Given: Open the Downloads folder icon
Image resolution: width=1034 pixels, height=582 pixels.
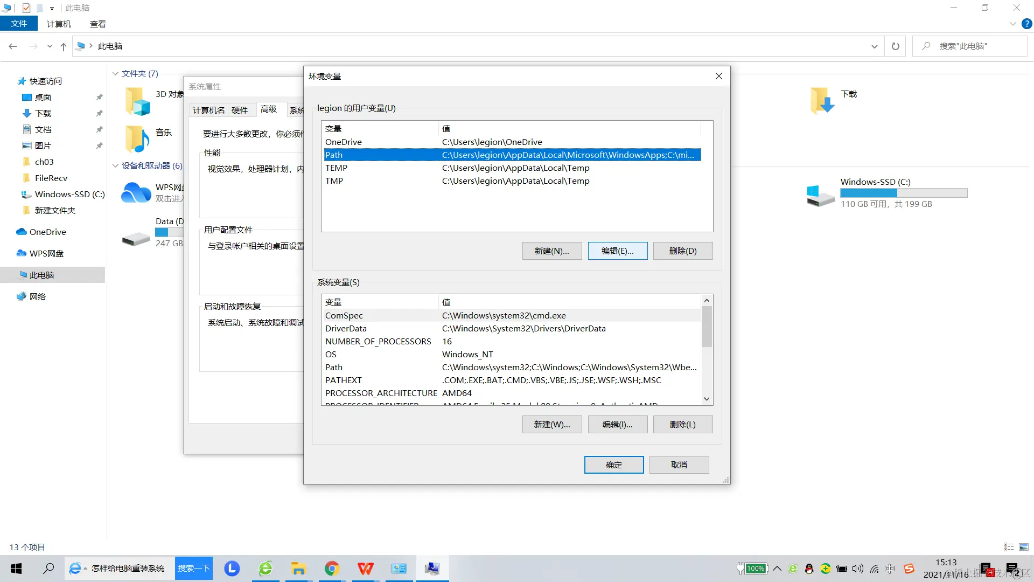Looking at the screenshot, I should (822, 100).
